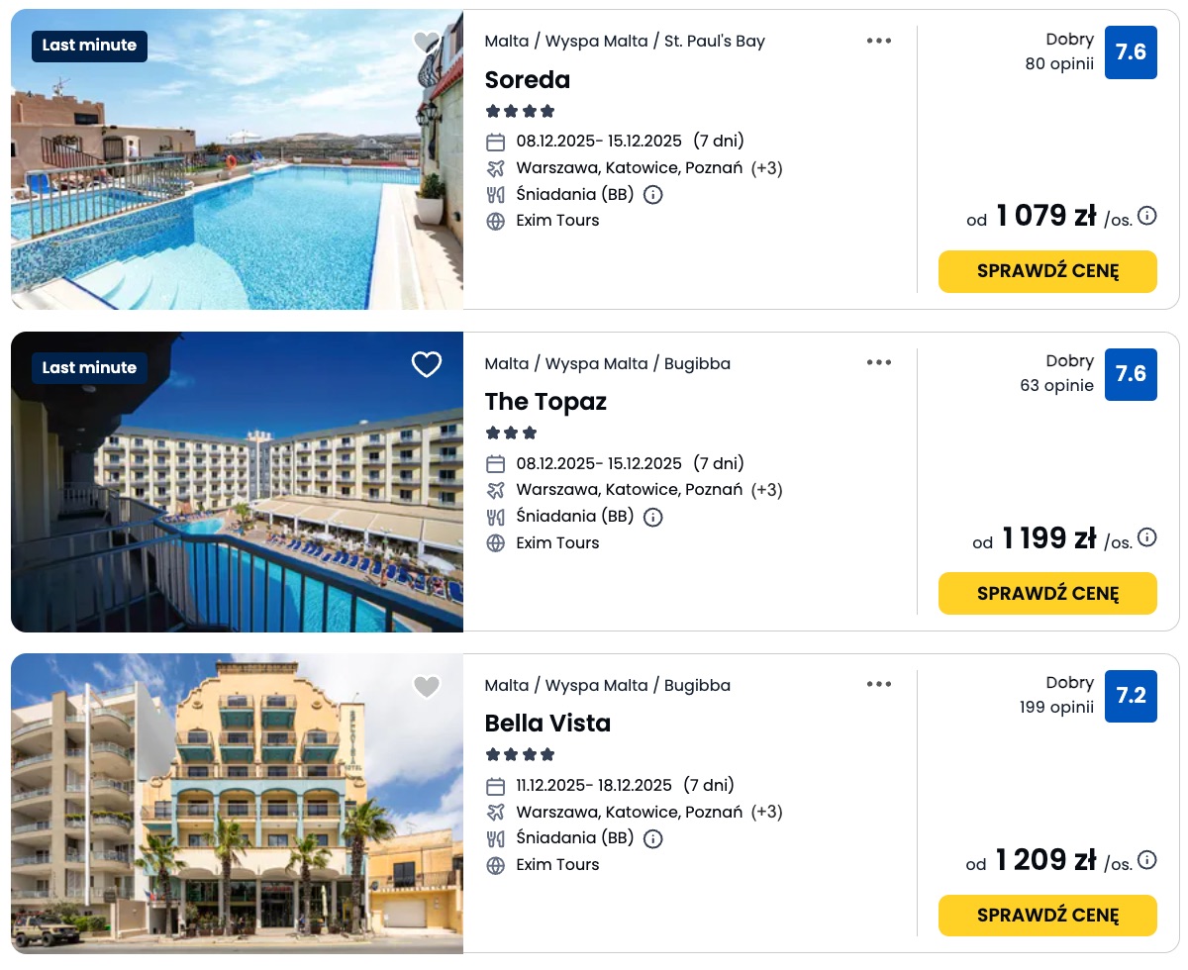Click the meal icon beside Śniadania for Bella Vista

pyautogui.click(x=496, y=838)
